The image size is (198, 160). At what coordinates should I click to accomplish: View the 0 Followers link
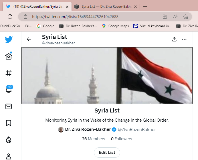point(122,139)
